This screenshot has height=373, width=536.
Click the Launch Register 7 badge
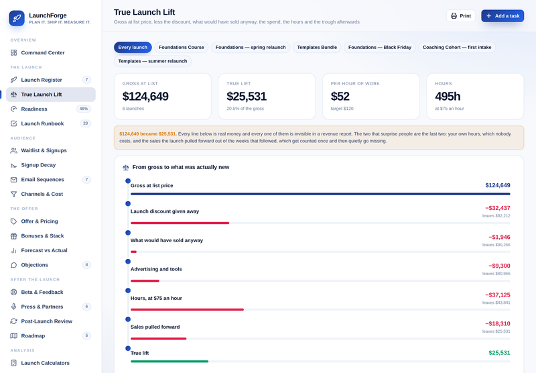click(86, 80)
